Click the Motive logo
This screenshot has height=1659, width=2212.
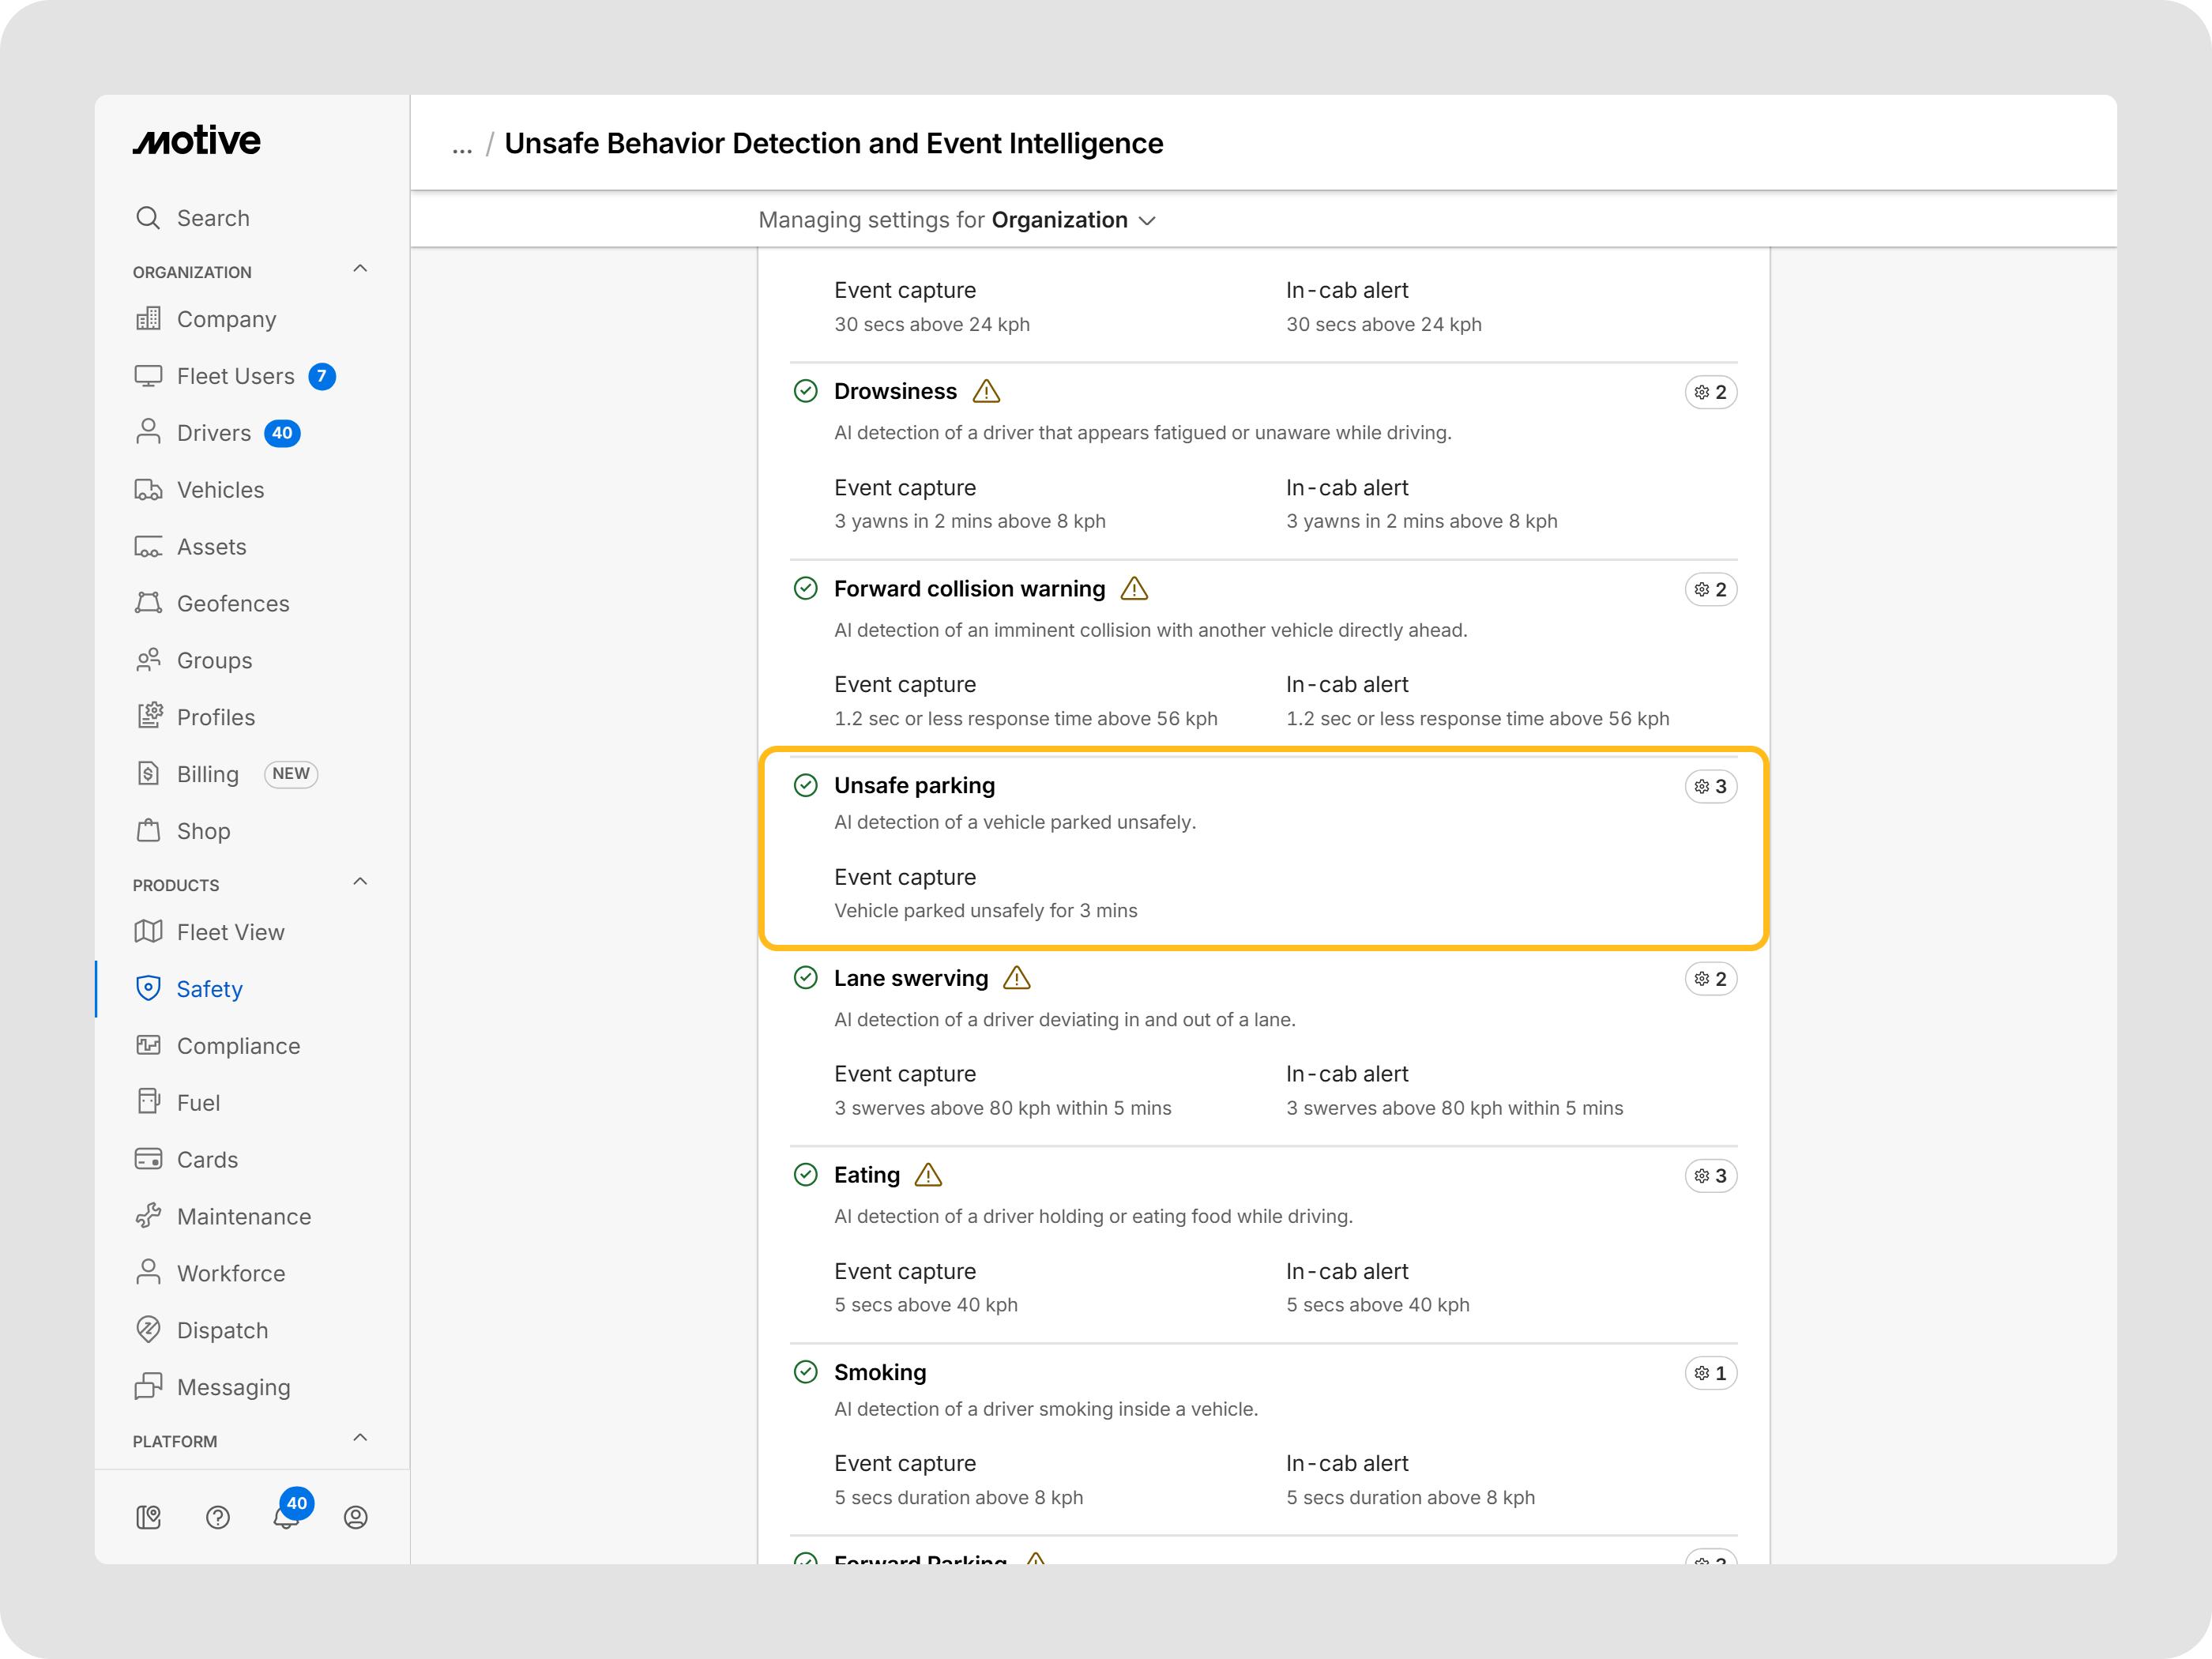click(197, 141)
